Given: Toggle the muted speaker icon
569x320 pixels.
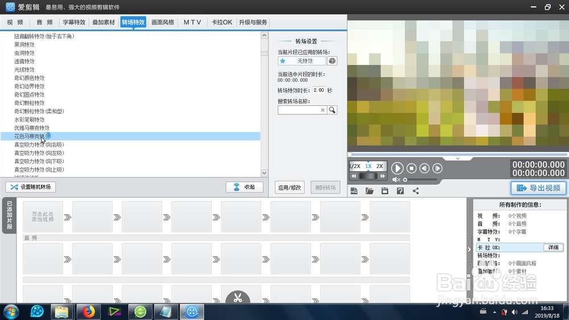Looking at the screenshot, I should [396, 179].
